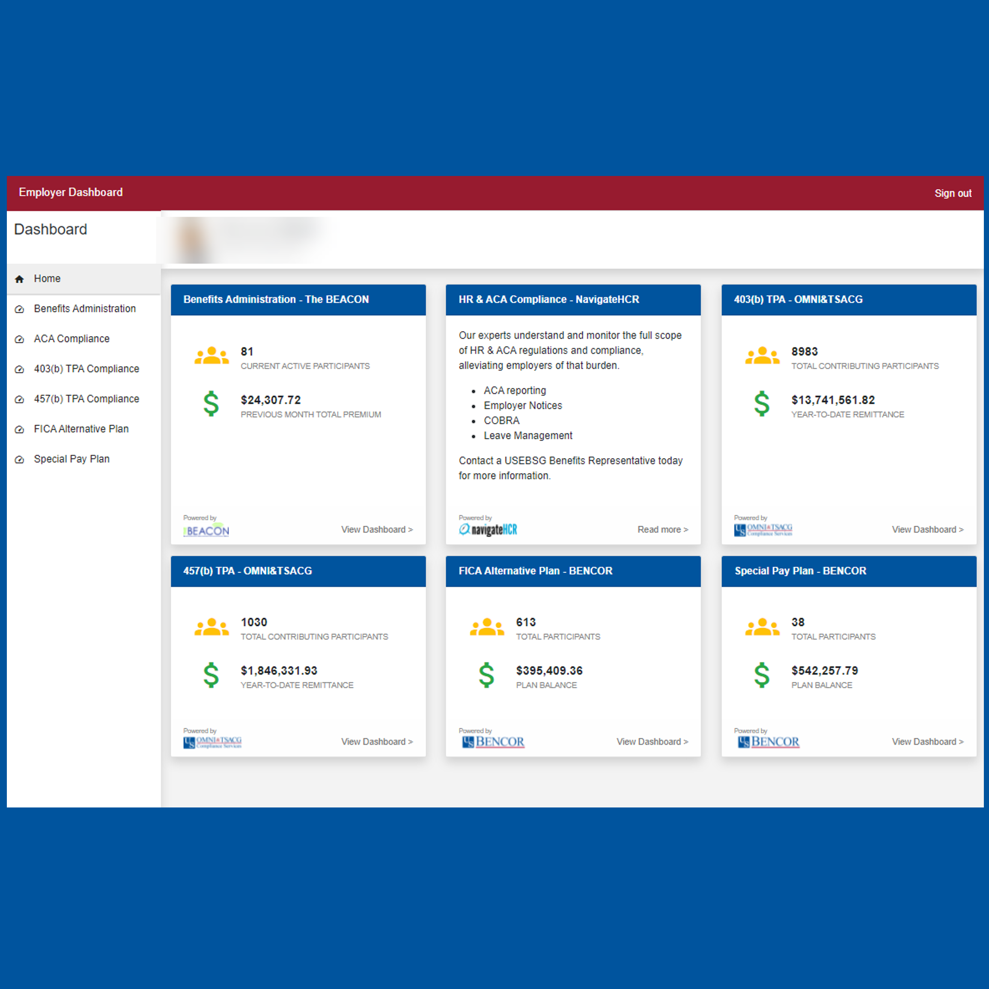Click the $13,741,561.82 remittance amount
Screen dimensions: 989x989
point(833,400)
